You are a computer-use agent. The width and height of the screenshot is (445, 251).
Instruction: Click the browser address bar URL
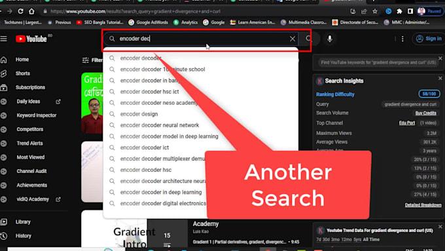pyautogui.click(x=135, y=11)
